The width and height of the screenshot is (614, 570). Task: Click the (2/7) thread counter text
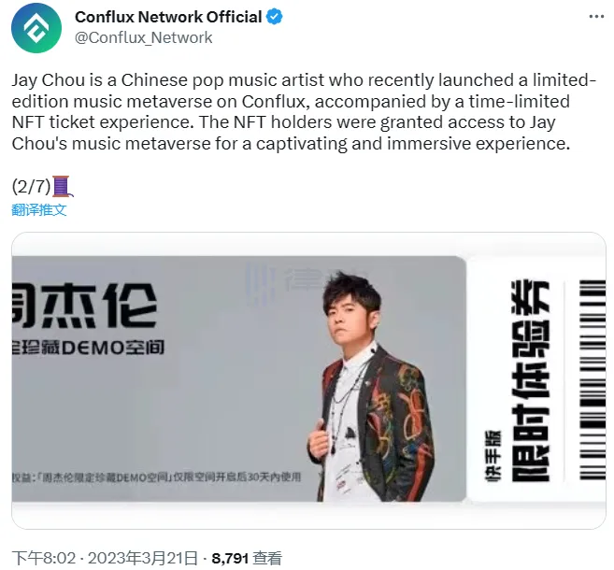[x=32, y=187]
